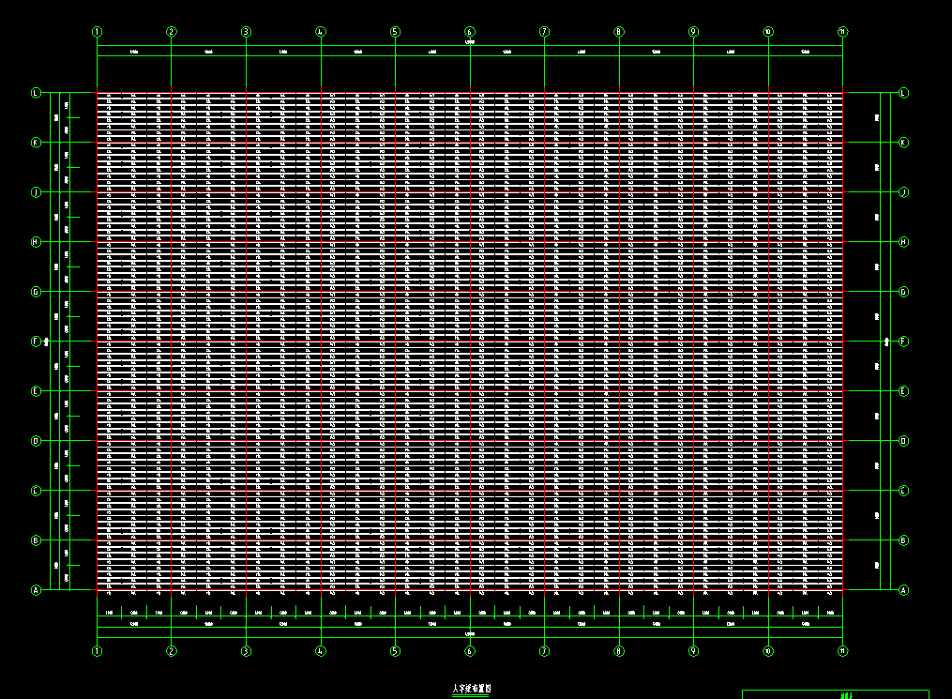Select axis bubble L on the left side
Image resolution: width=952 pixels, height=699 pixels.
[36, 93]
